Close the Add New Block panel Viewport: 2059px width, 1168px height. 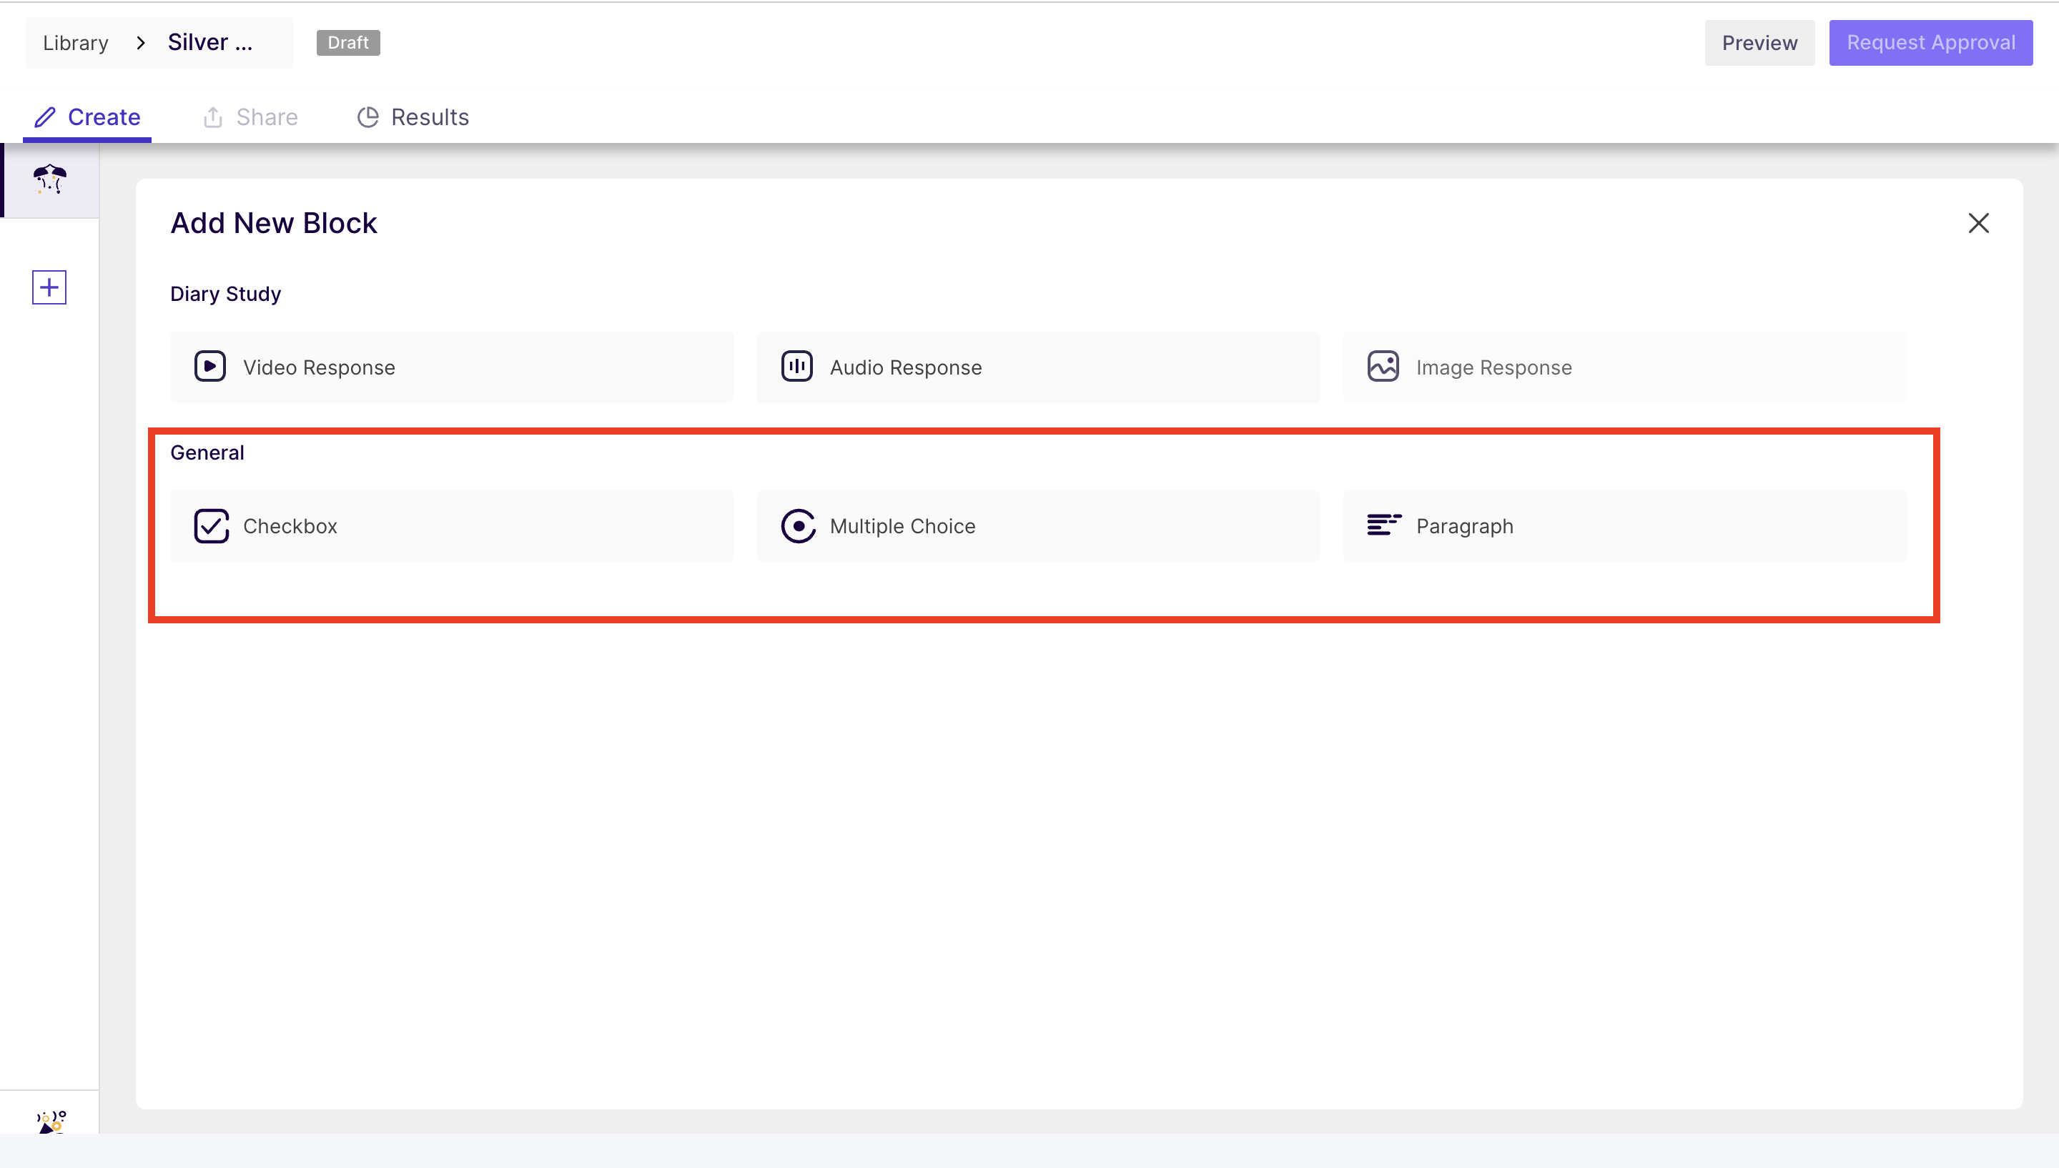pos(1979,223)
